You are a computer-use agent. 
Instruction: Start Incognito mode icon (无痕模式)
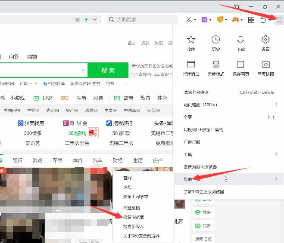tap(216, 65)
